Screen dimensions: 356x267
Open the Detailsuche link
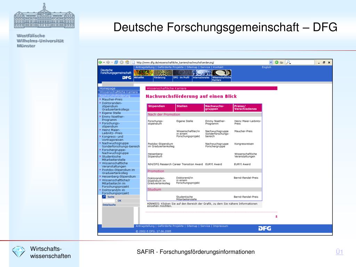[109, 205]
